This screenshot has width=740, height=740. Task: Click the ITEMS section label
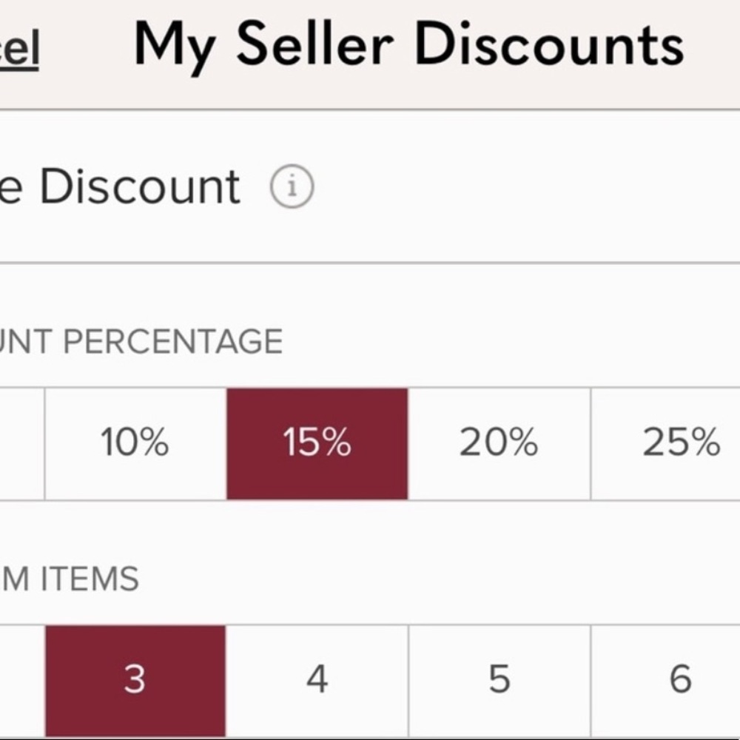click(x=89, y=579)
